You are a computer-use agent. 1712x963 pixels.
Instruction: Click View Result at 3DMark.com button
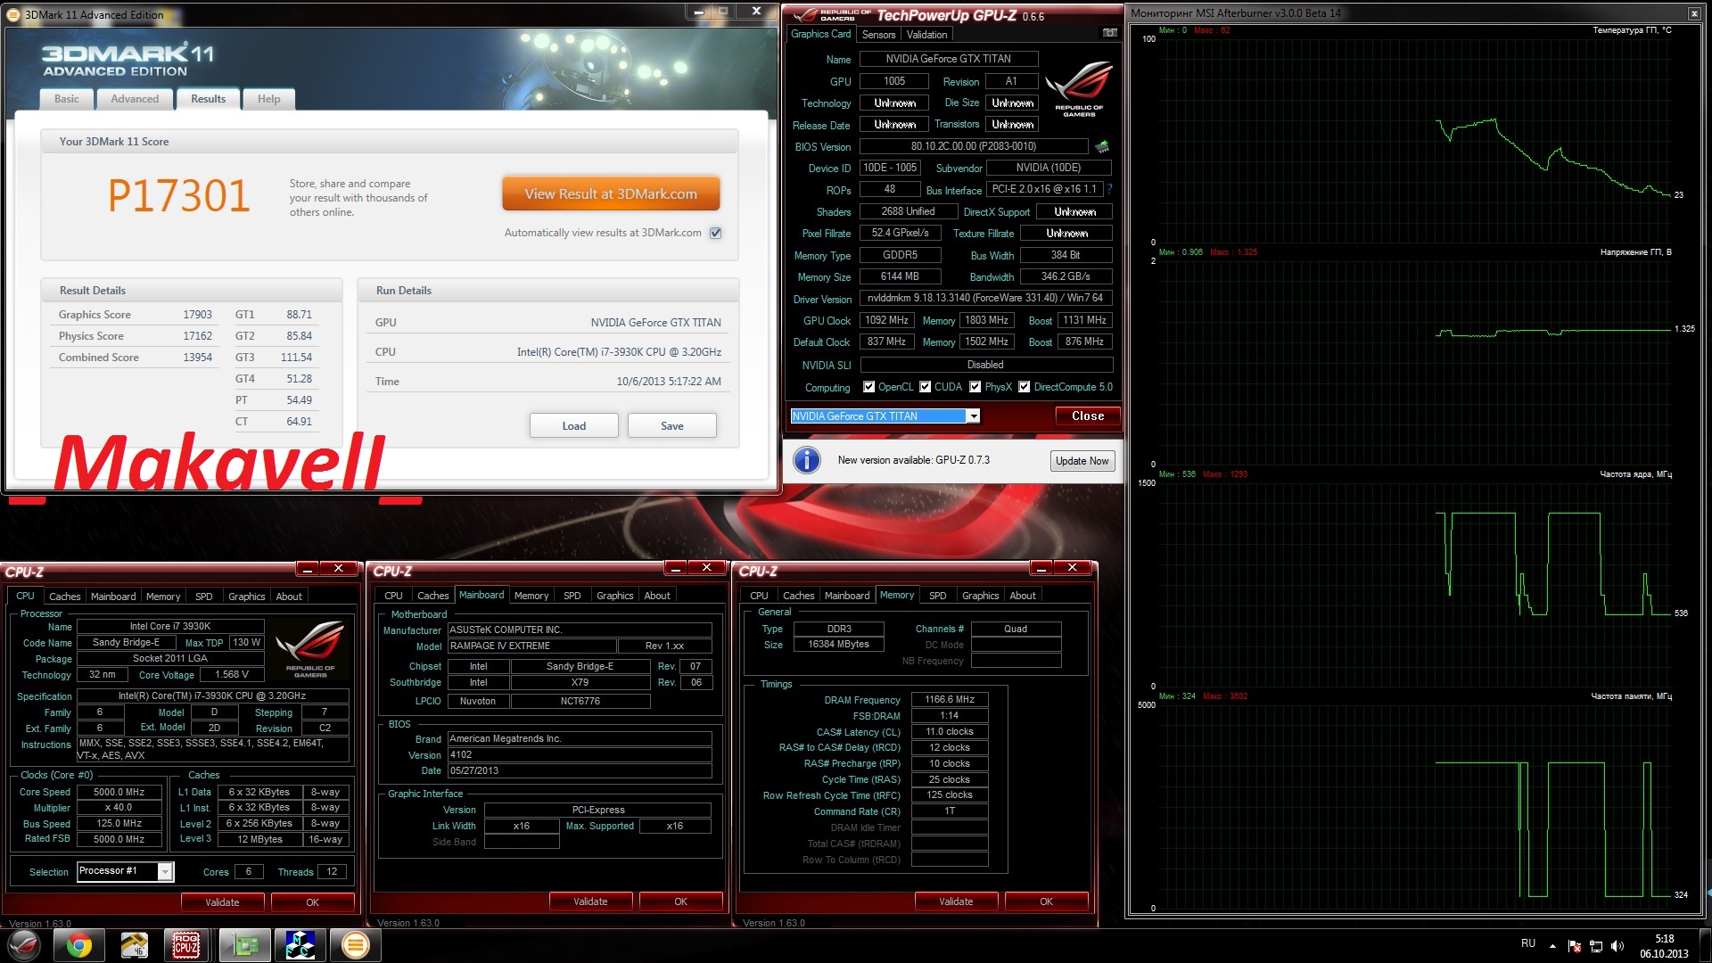click(x=611, y=193)
